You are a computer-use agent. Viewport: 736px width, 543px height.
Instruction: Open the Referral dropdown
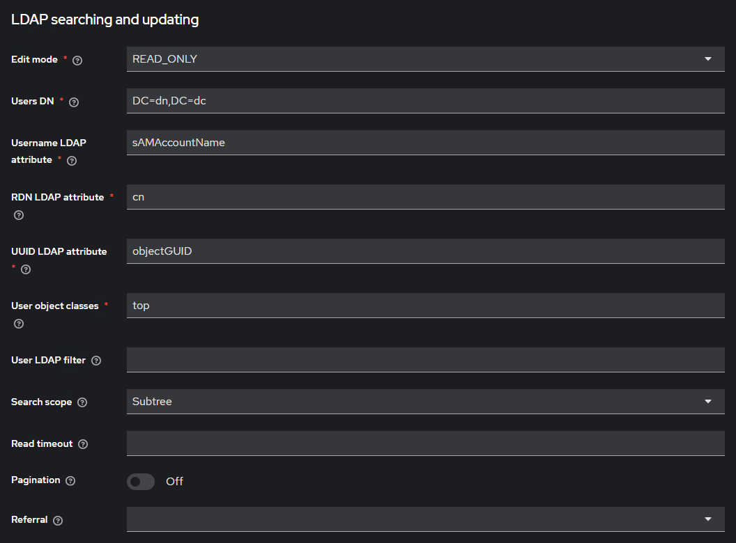(x=426, y=519)
